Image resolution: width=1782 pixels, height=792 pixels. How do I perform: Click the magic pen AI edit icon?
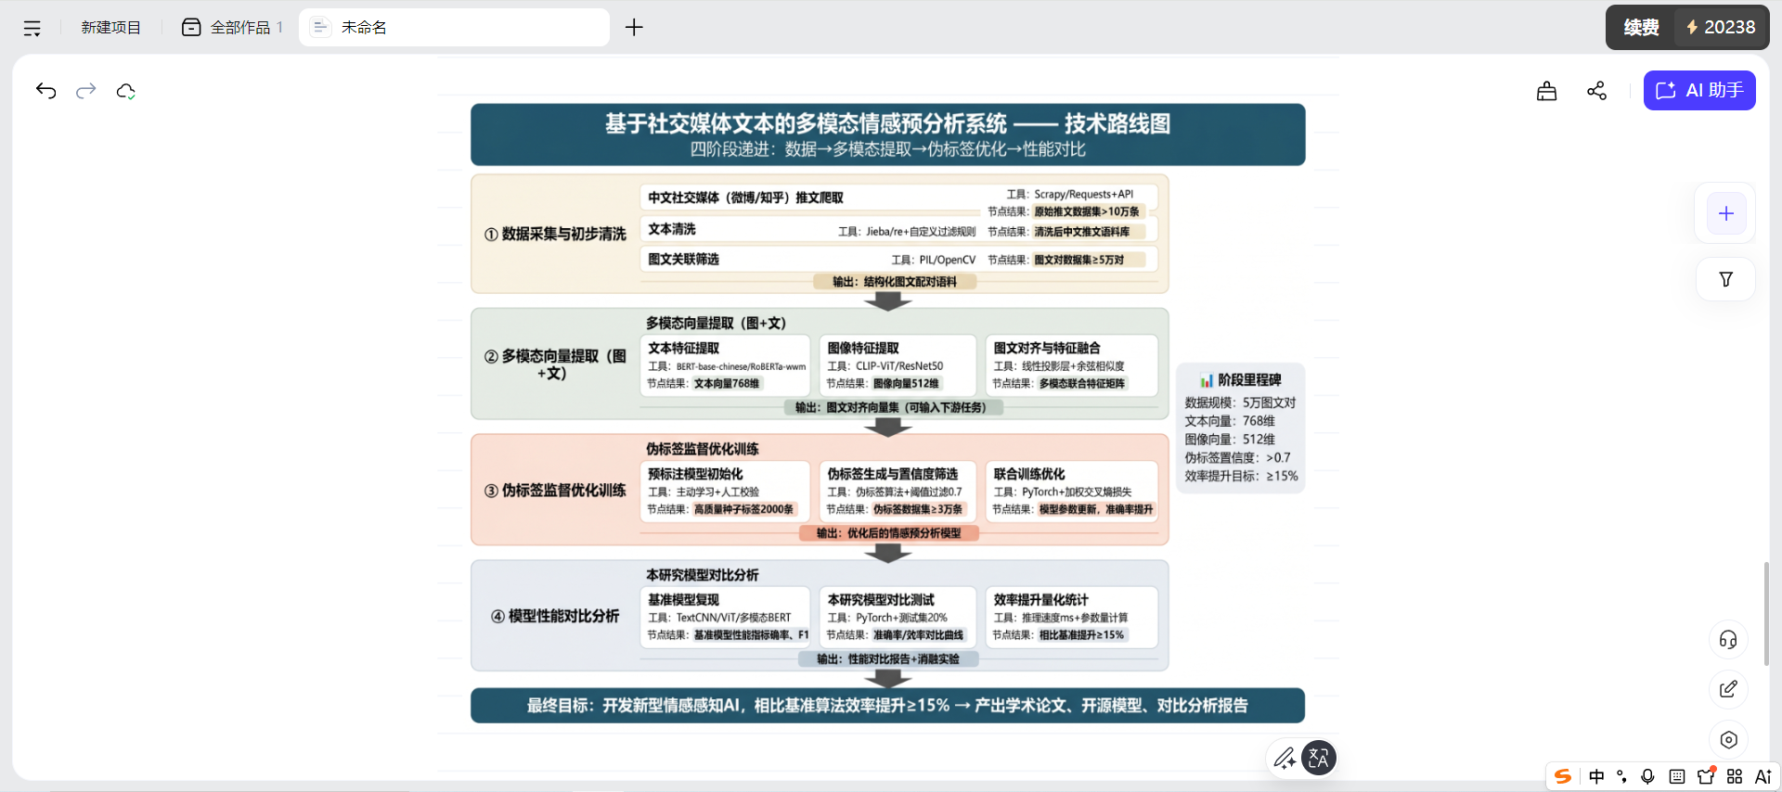point(1285,759)
